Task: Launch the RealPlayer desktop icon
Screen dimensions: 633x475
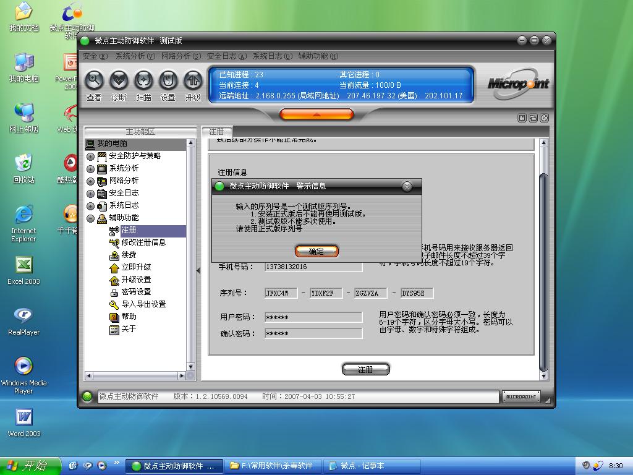Action: [x=23, y=315]
